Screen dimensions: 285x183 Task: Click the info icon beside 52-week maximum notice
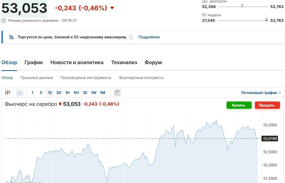(x=131, y=37)
